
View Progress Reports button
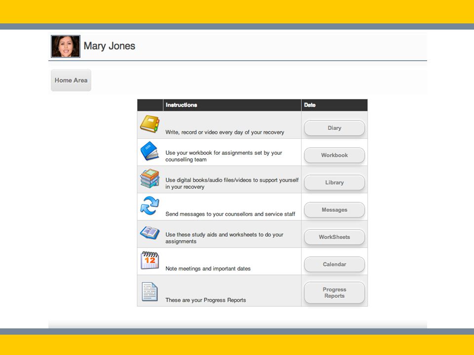tap(334, 292)
